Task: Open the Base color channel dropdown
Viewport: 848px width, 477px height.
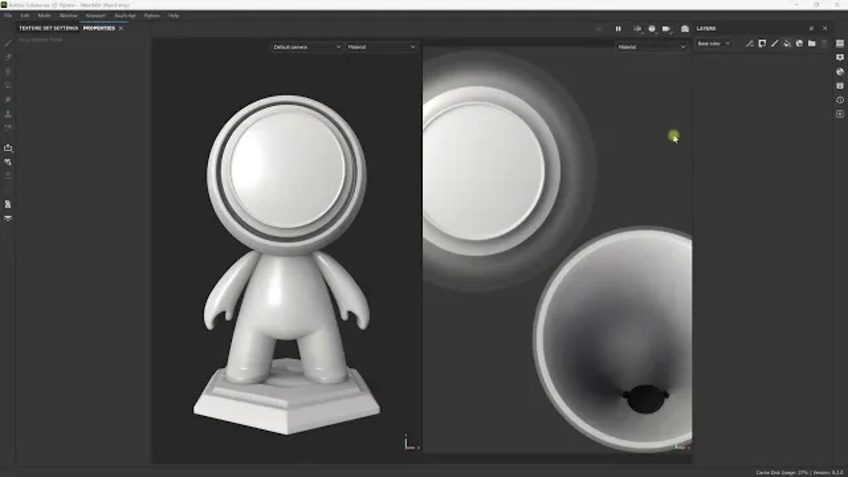Action: (x=714, y=44)
